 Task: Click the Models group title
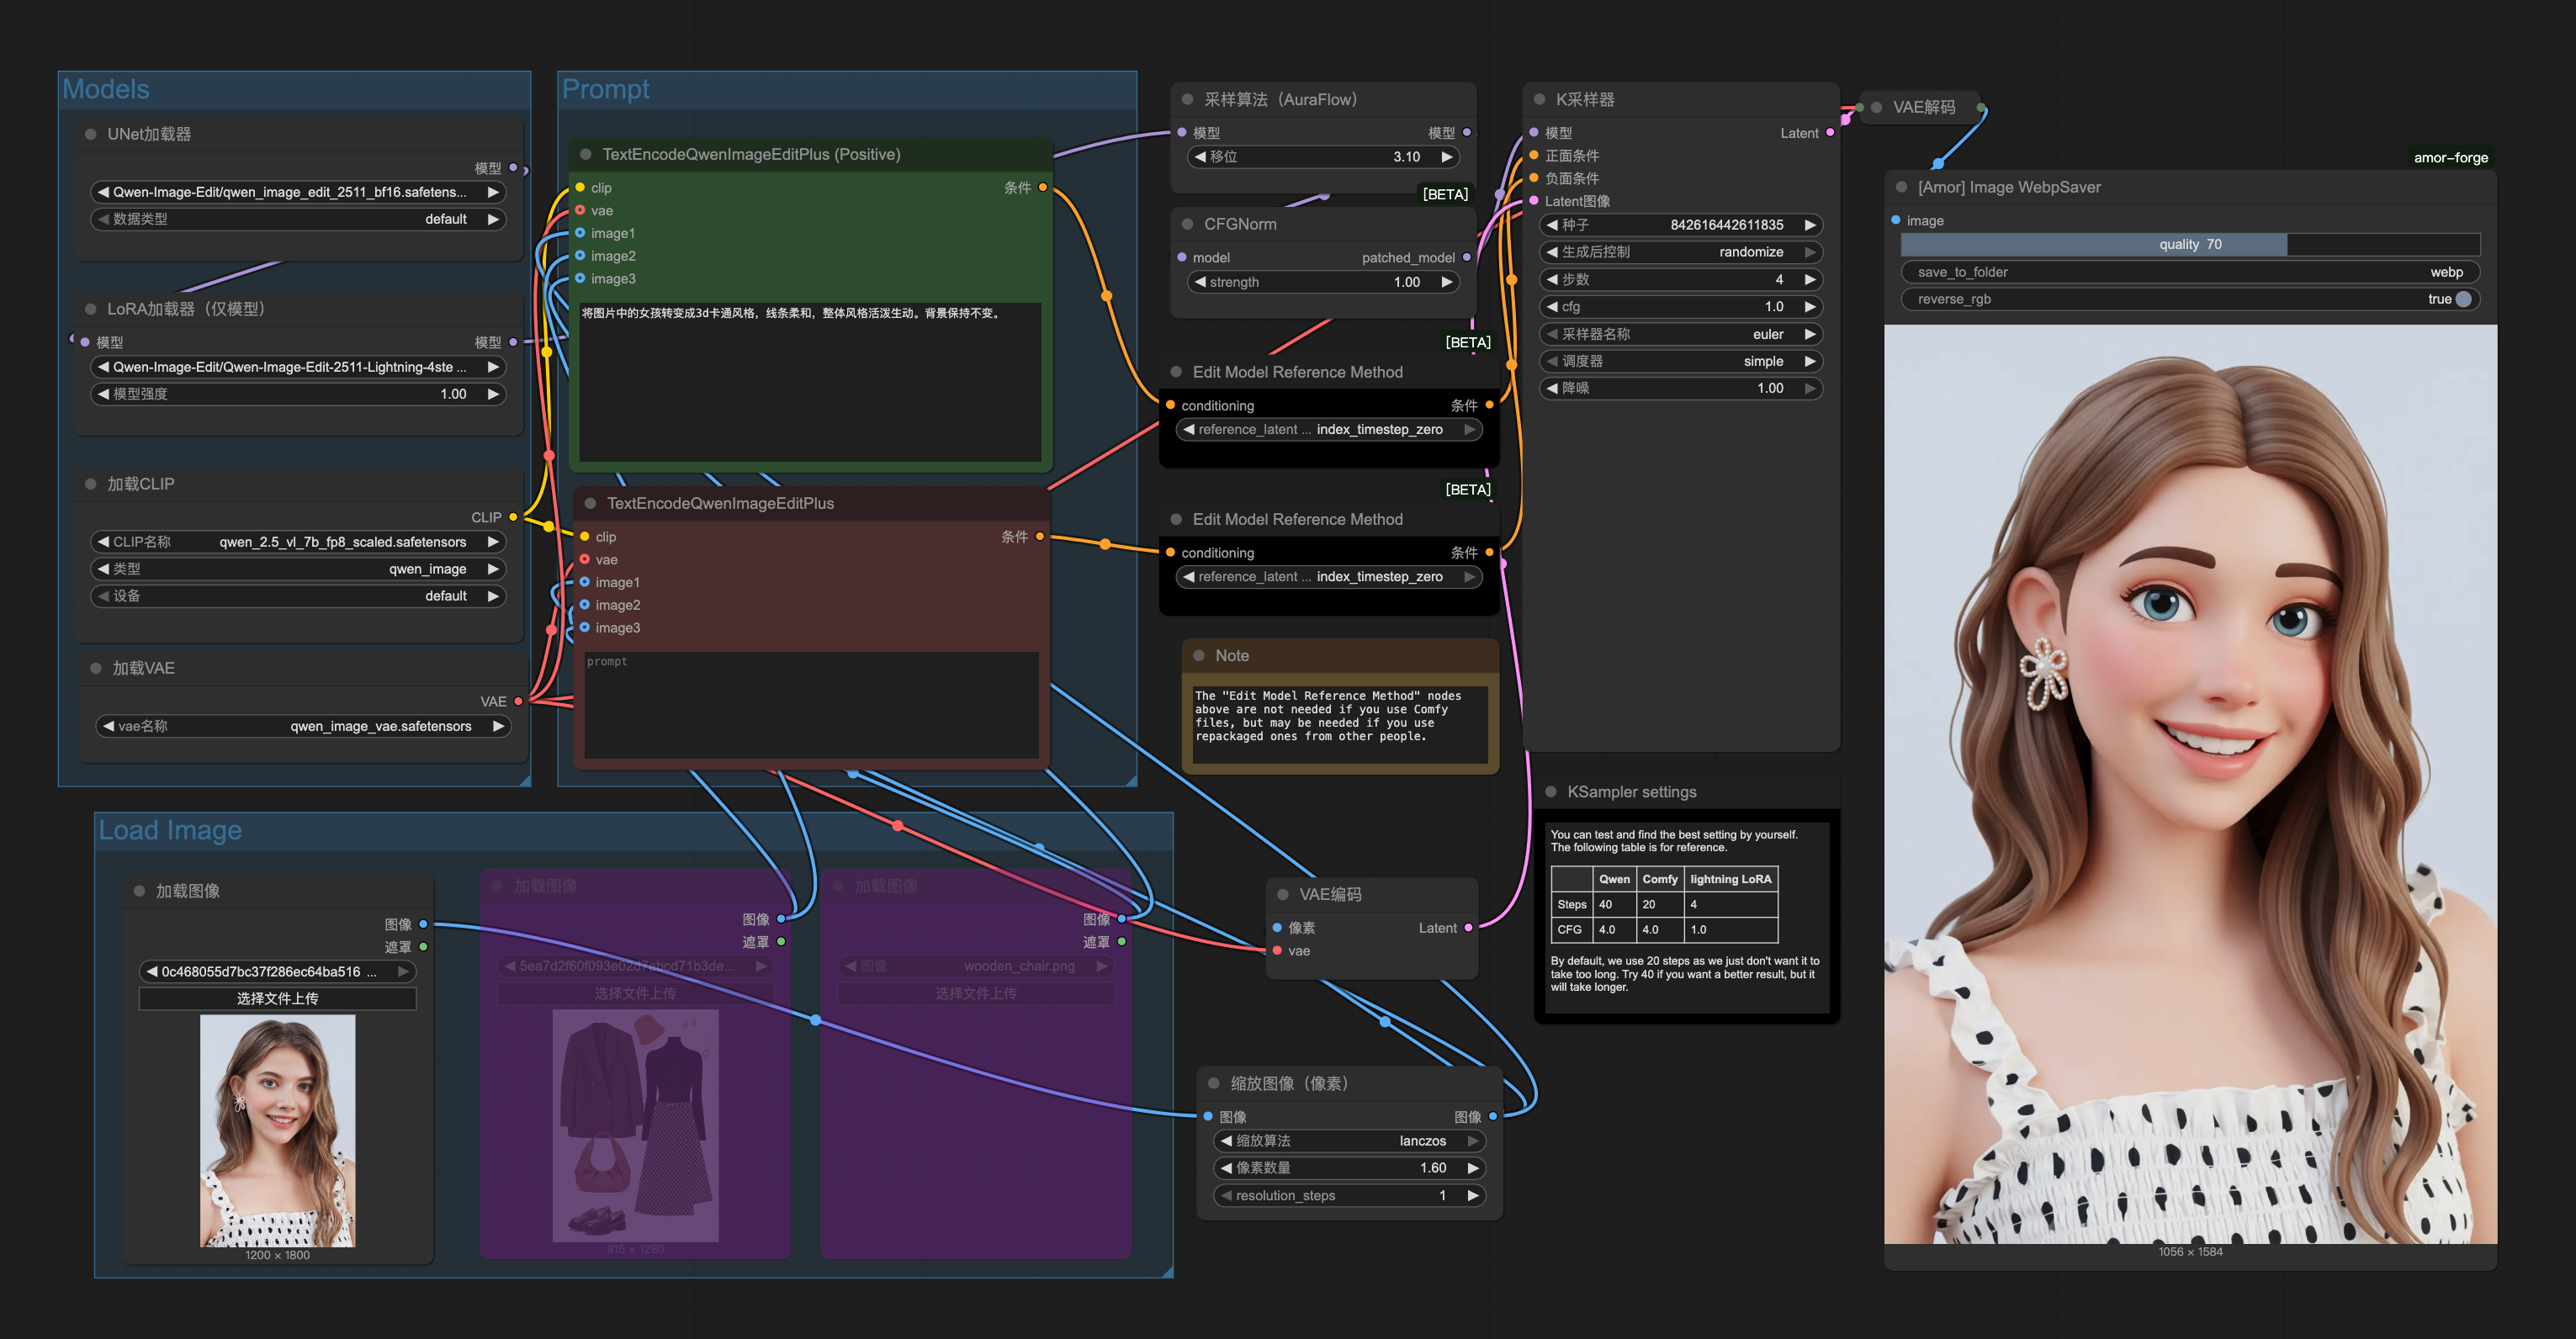[x=106, y=89]
